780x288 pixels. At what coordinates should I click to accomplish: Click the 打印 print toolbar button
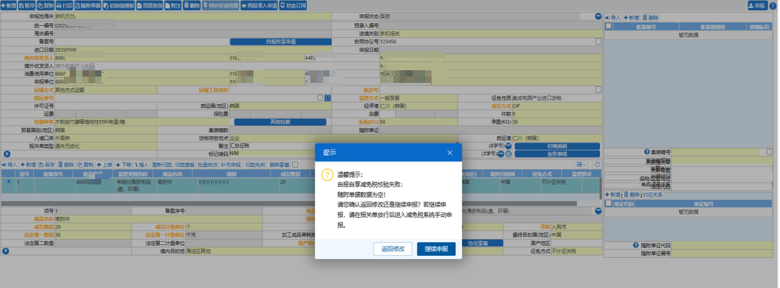pos(64,5)
